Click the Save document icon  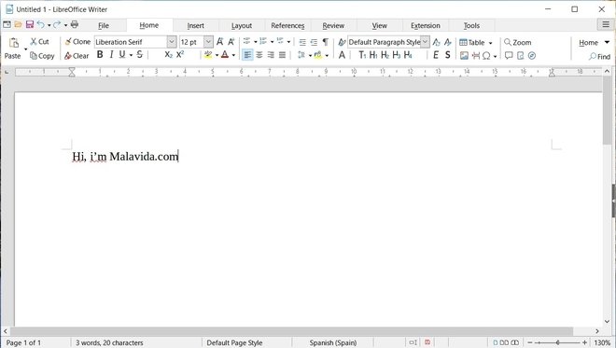[30, 25]
